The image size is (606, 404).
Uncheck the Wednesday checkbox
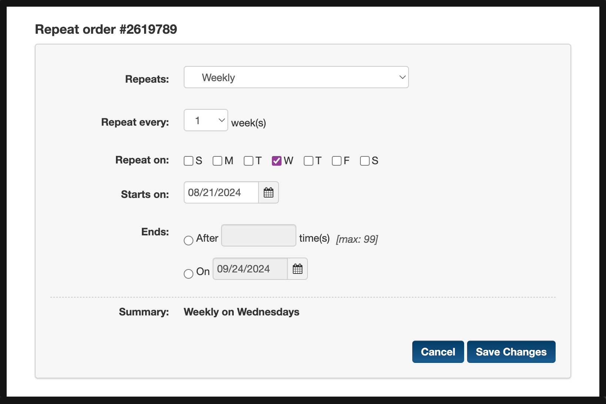pos(276,161)
